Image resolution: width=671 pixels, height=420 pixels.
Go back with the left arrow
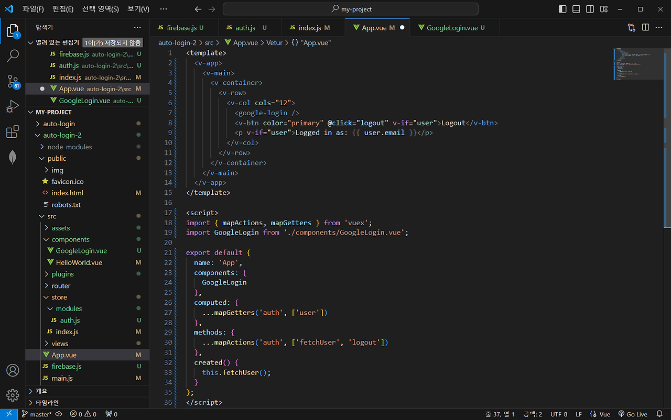point(198,9)
